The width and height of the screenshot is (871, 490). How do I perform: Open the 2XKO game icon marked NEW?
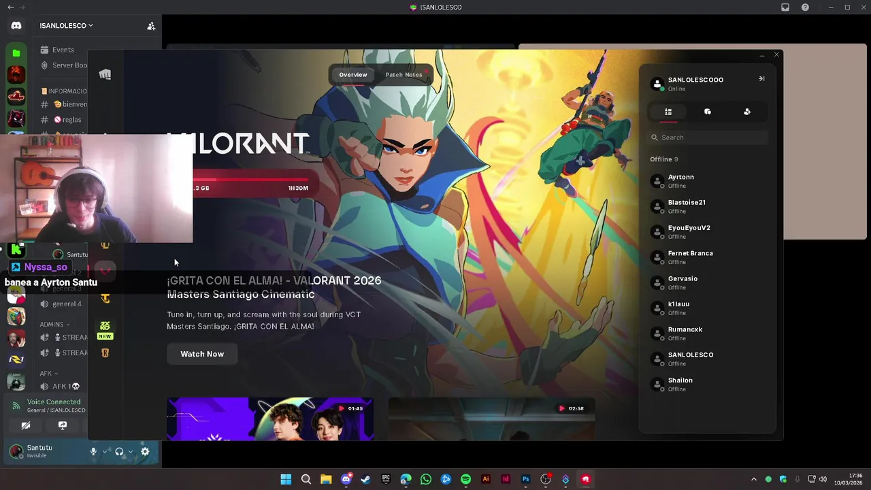105,329
